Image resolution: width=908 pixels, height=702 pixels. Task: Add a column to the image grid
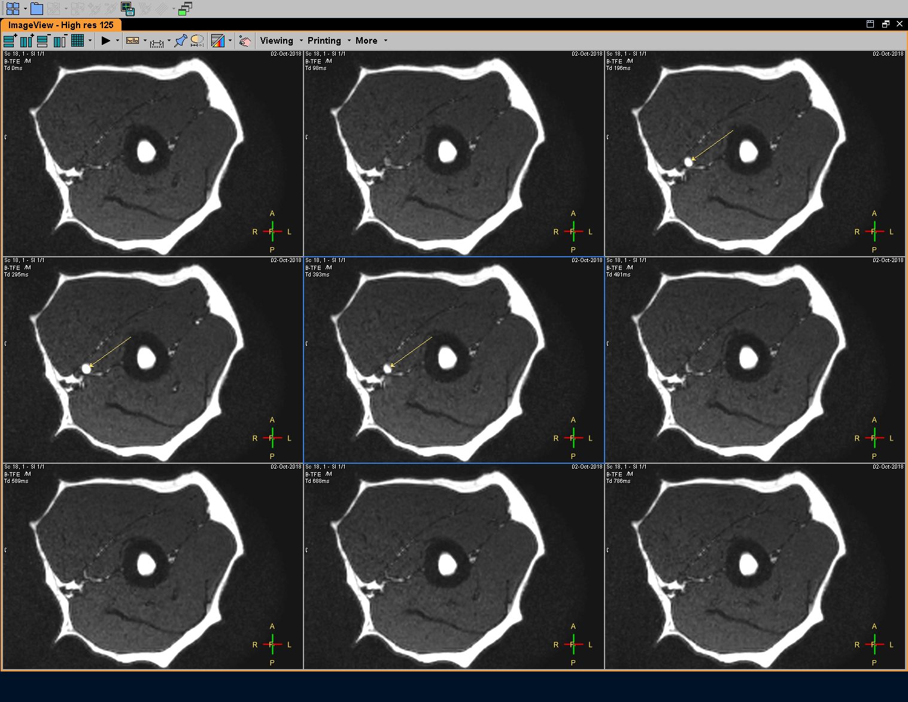pyautogui.click(x=26, y=41)
